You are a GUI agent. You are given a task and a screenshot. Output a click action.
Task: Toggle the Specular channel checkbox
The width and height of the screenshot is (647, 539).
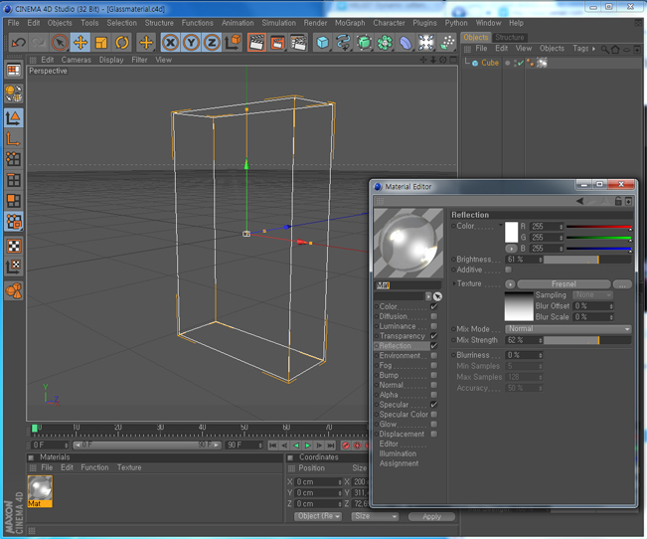433,405
